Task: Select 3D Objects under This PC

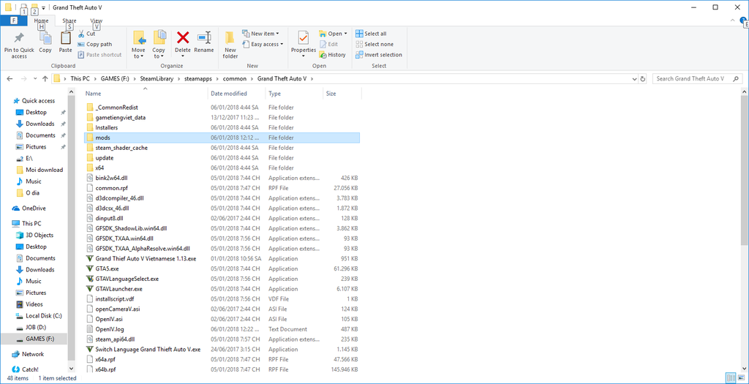Action: click(39, 235)
